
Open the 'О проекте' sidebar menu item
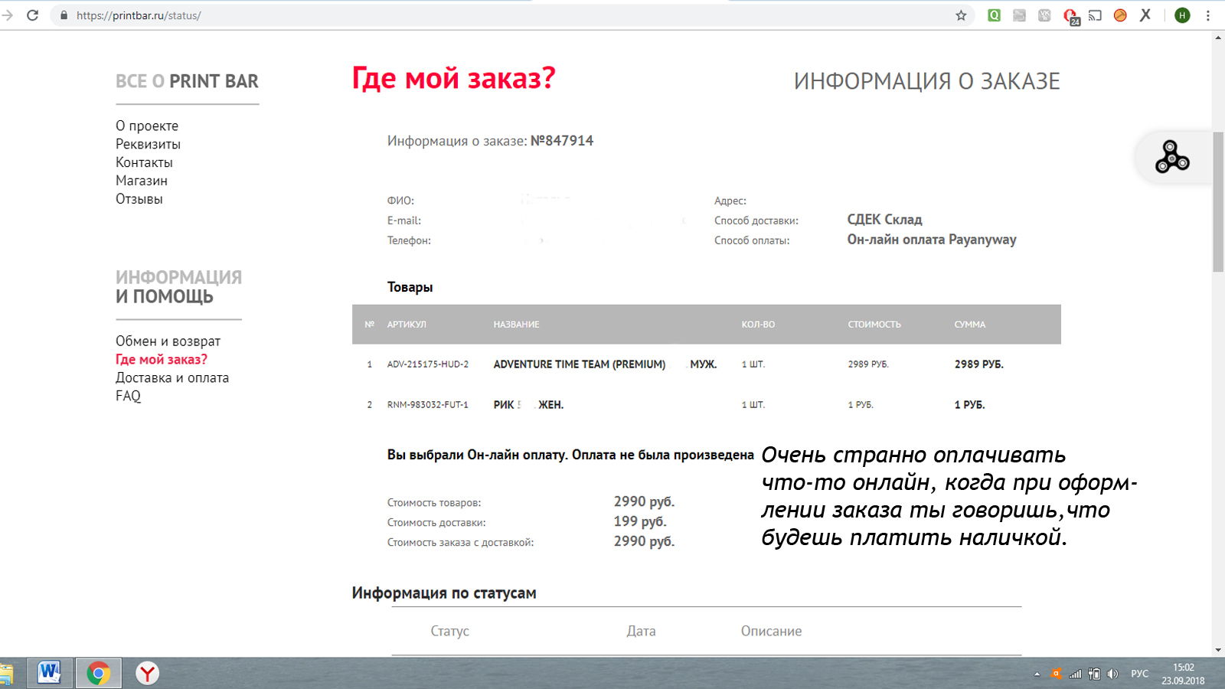pos(147,126)
